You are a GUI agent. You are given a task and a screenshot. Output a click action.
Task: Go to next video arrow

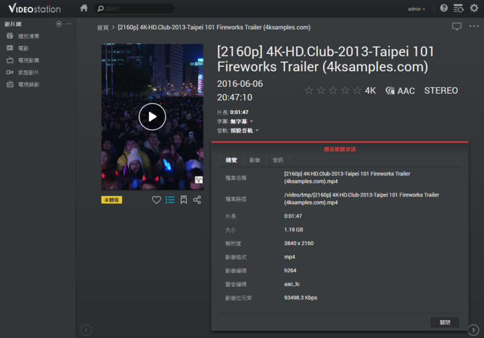[x=473, y=330]
